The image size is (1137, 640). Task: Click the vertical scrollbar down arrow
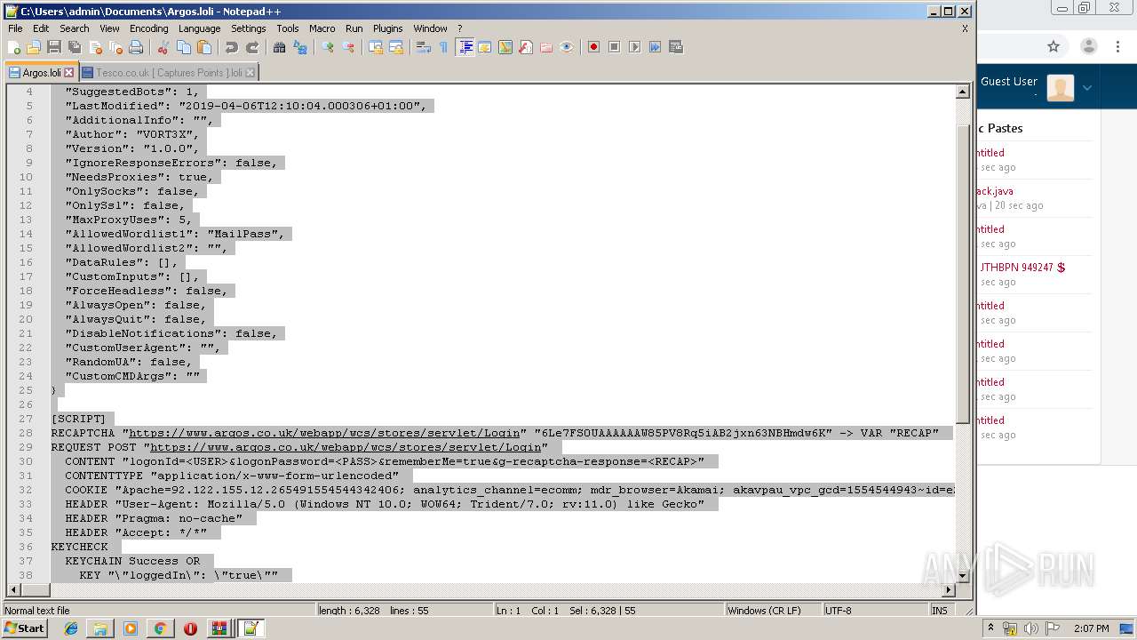click(963, 575)
